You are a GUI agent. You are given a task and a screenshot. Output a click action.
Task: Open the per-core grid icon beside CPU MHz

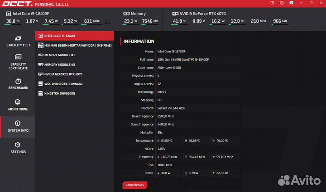tap(107, 22)
